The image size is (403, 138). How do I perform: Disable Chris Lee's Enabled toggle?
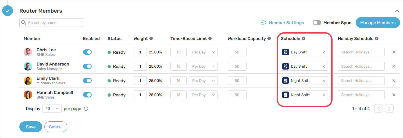tap(87, 52)
